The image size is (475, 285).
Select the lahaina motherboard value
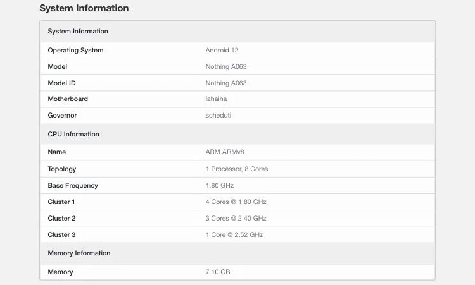[216, 99]
